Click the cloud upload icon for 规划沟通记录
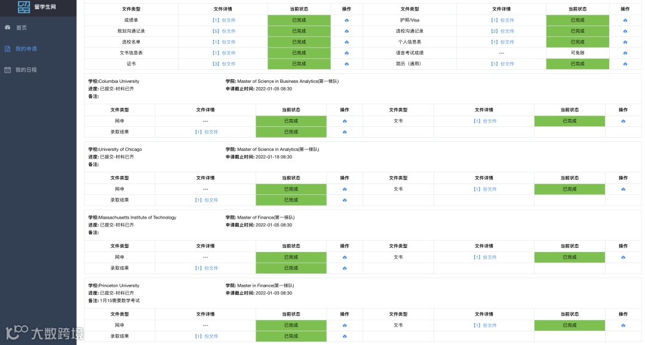Viewport: 645px width, 345px height. pos(346,31)
